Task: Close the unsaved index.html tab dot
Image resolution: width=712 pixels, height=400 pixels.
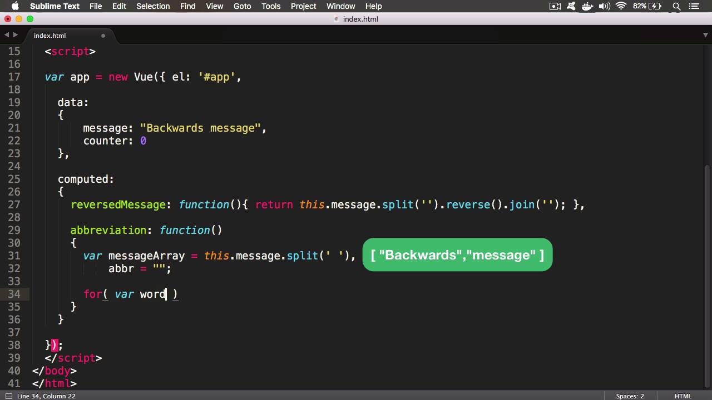Action: click(103, 36)
